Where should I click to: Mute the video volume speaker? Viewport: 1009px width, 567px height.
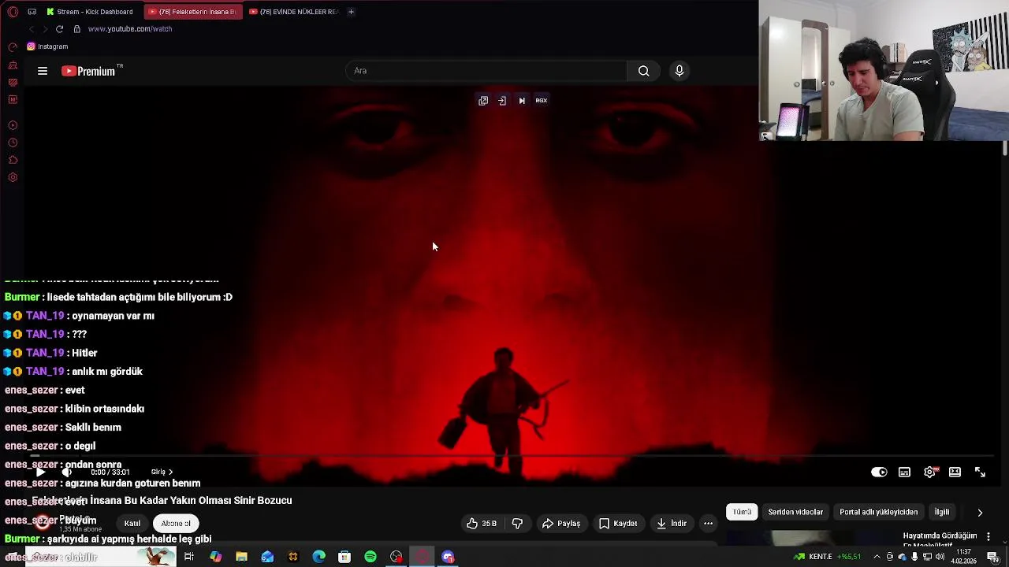click(67, 472)
